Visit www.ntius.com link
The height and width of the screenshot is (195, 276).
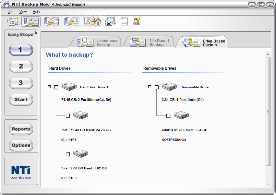click(x=21, y=178)
